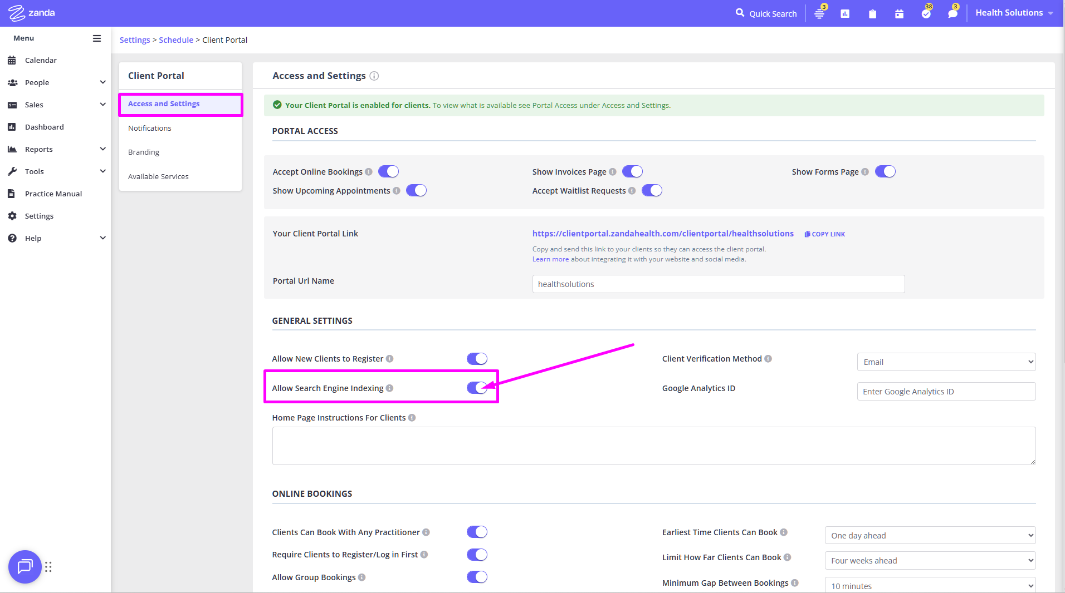
Task: Turn off Show Forms Page toggle
Action: [885, 172]
